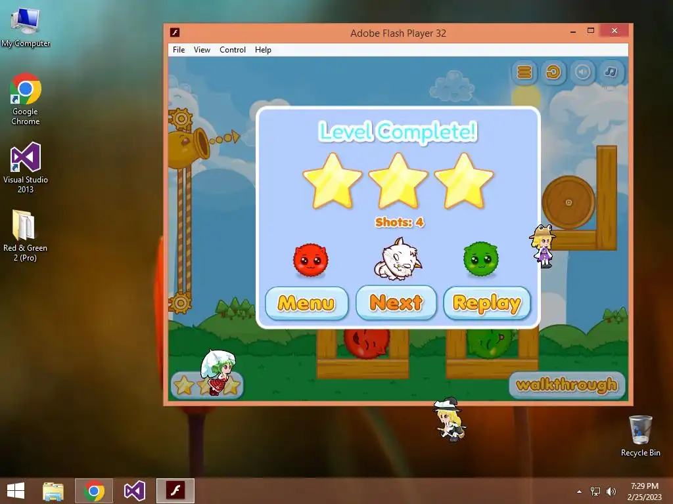Click the blonde hat mascot beside the dialog
This screenshot has height=504, width=673.
543,246
